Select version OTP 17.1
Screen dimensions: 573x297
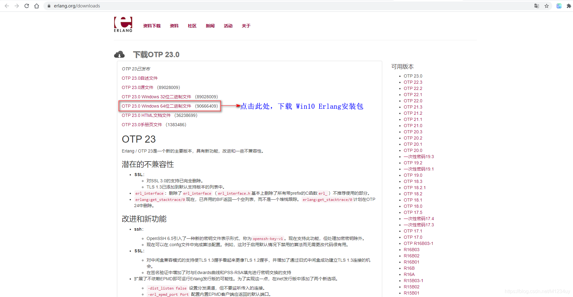click(x=413, y=231)
